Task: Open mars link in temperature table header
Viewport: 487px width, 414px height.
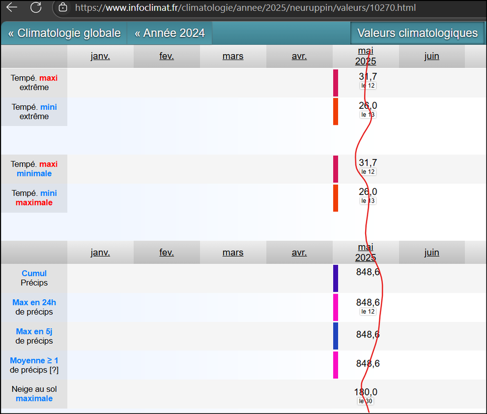Action: tap(233, 56)
